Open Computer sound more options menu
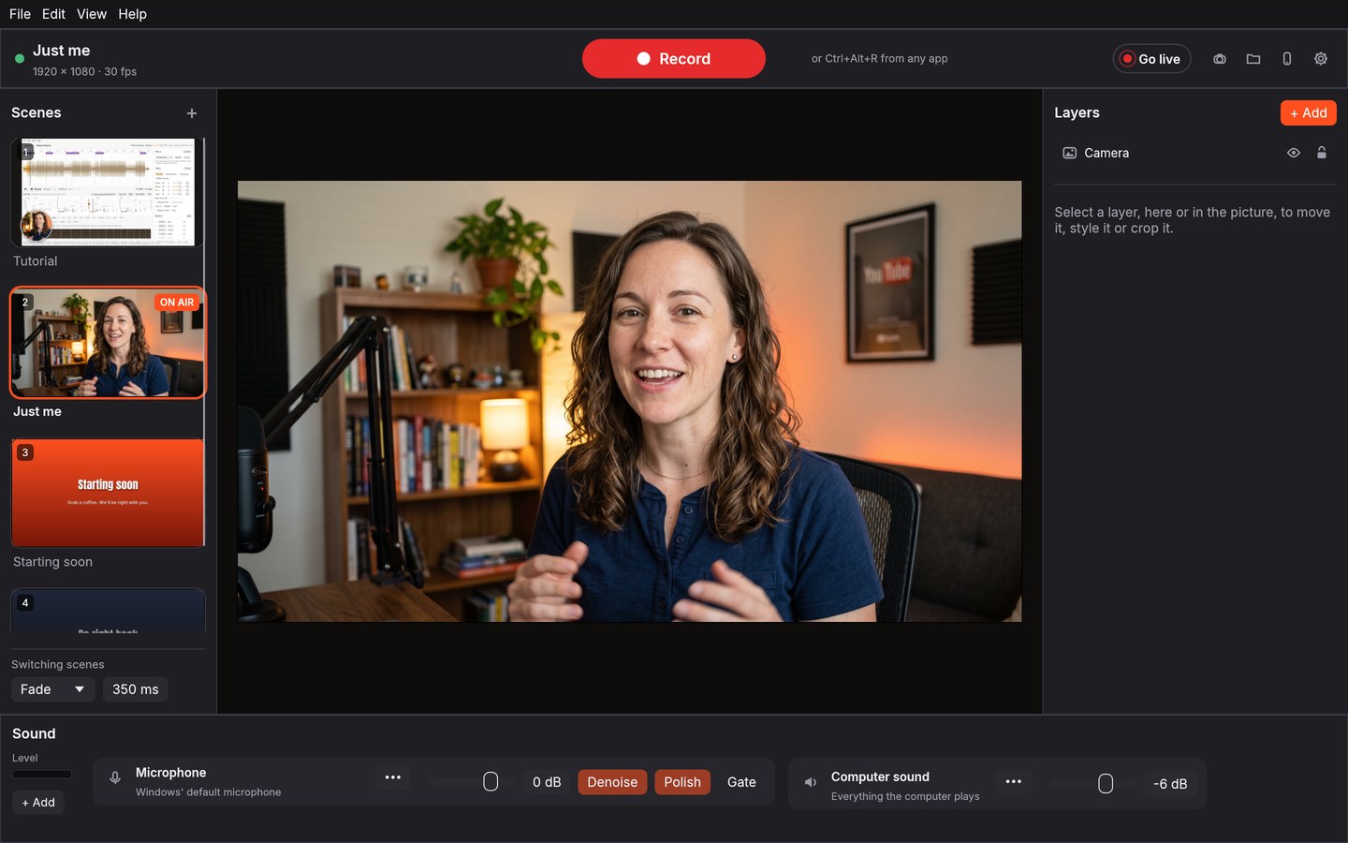Screen dimensions: 1348x843 coord(1014,781)
